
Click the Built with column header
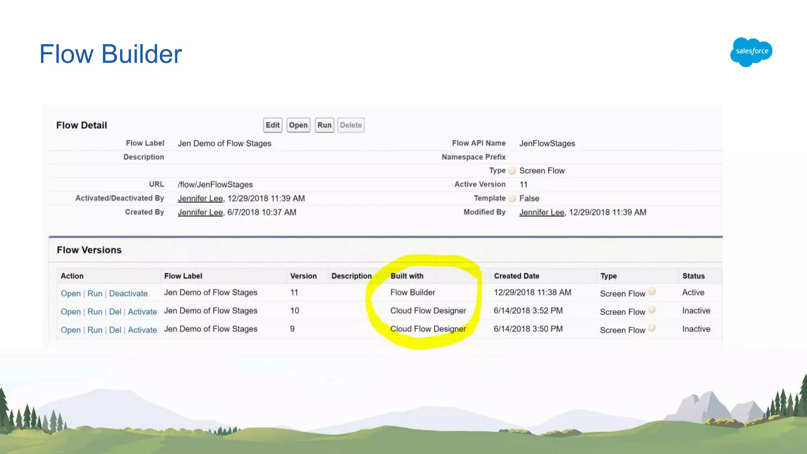click(x=407, y=276)
